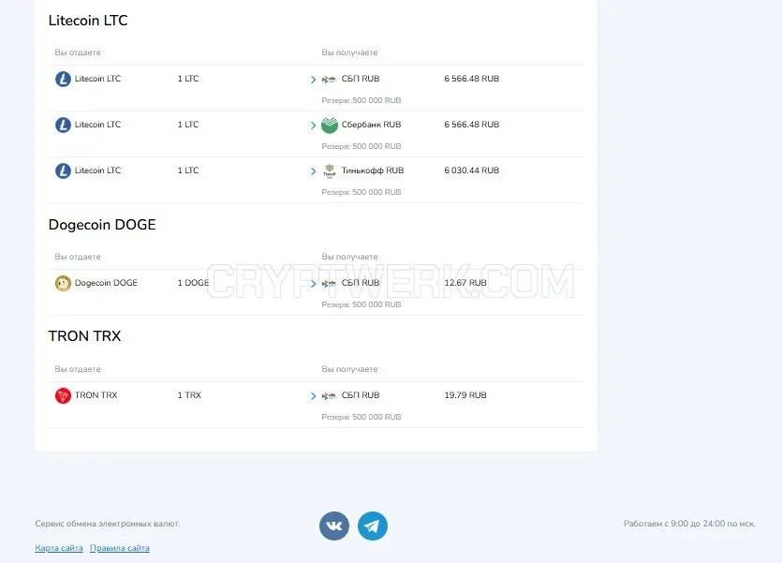Viewport: 782px width, 563px height.
Task: Select Сбербанк RUB exchange direction
Action: pos(371,125)
